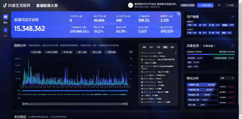Toggle the eye icon above the trend chart
Viewport: 242px width, 119px height.
tap(131, 52)
